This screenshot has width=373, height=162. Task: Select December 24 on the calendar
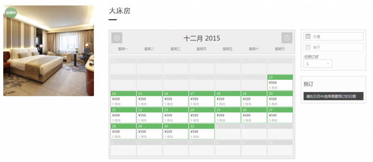202,115
